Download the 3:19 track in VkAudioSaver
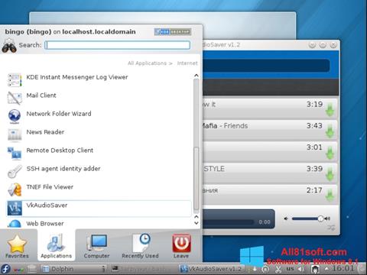This screenshot has width=367, height=275. click(330, 110)
